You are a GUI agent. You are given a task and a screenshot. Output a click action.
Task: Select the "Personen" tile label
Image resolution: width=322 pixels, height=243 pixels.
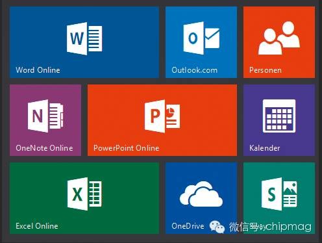266,70
